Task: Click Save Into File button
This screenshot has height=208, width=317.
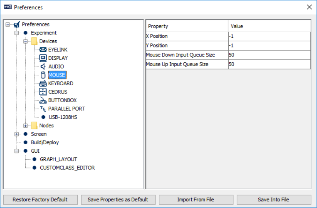Action: 274,200
